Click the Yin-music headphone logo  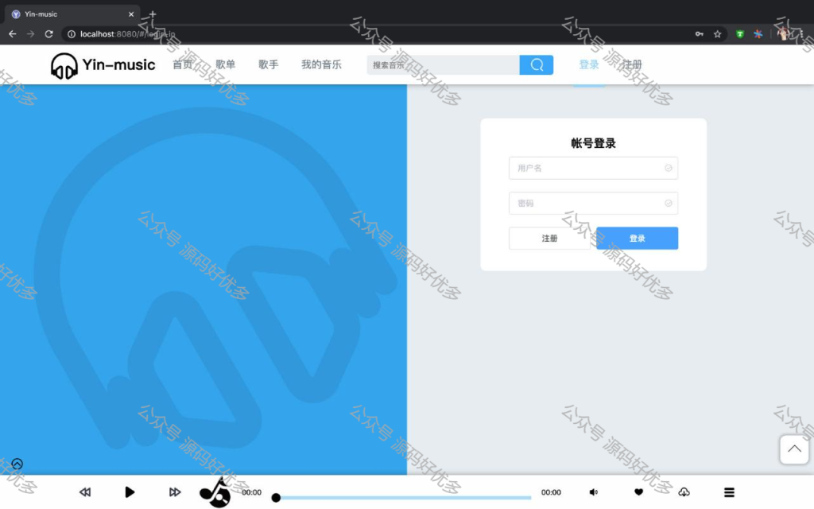tap(64, 65)
